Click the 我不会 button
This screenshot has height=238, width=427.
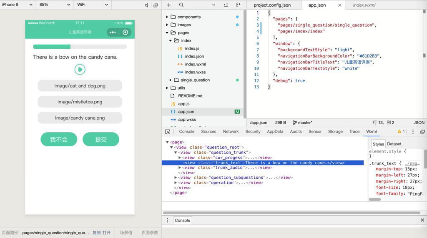click(59, 139)
